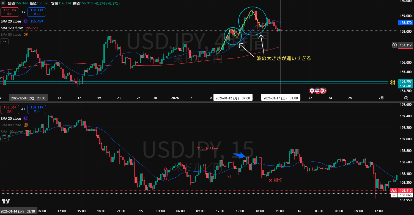Click the US flag economic event marker

[317, 90]
